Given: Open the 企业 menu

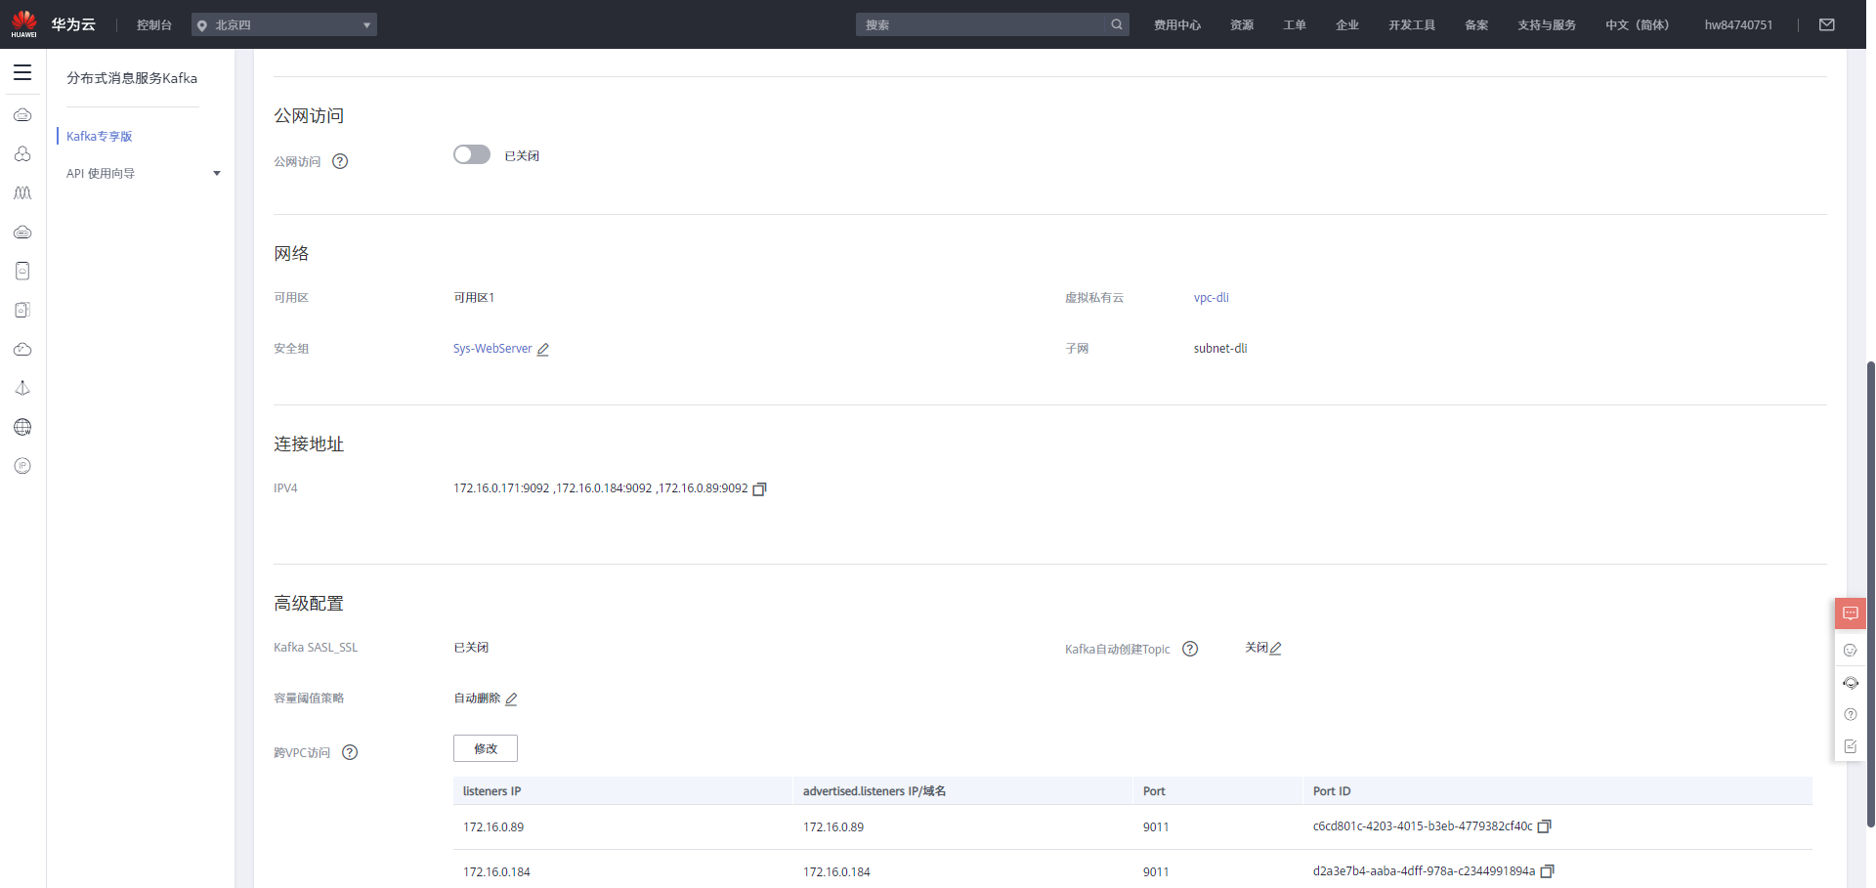Looking at the screenshot, I should click(1347, 24).
